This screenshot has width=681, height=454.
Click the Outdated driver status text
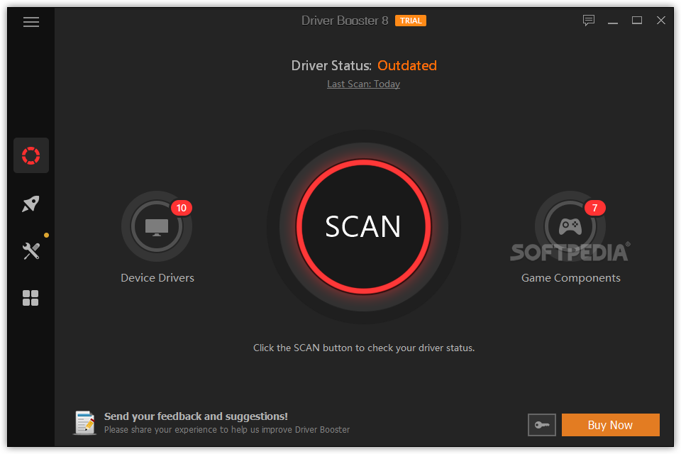click(x=406, y=66)
